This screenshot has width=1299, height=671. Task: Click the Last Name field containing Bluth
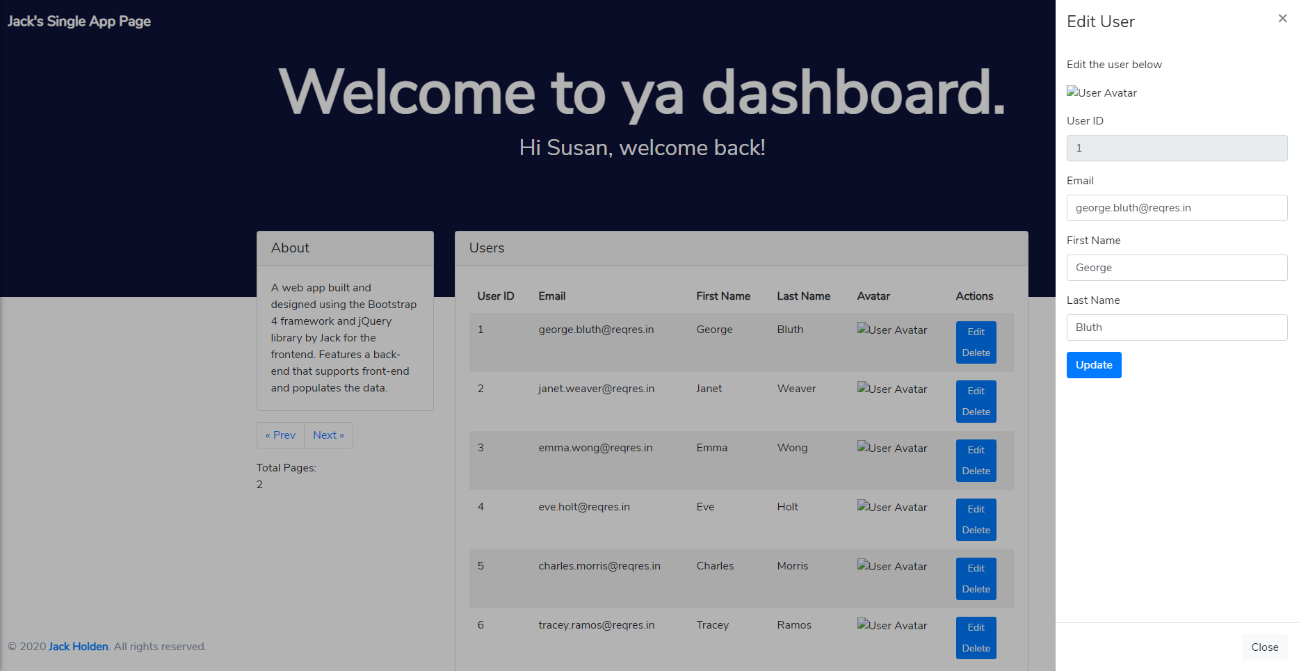pos(1177,327)
